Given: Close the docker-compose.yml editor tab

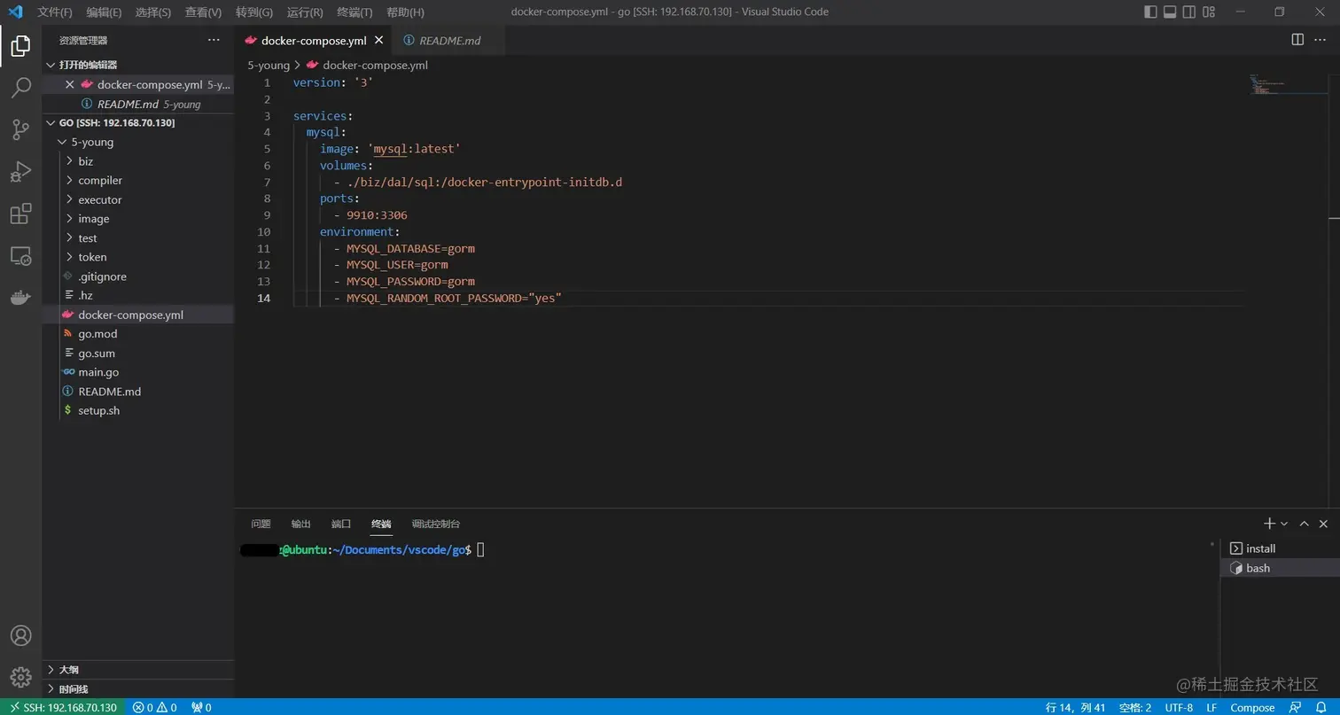Looking at the screenshot, I should point(379,40).
